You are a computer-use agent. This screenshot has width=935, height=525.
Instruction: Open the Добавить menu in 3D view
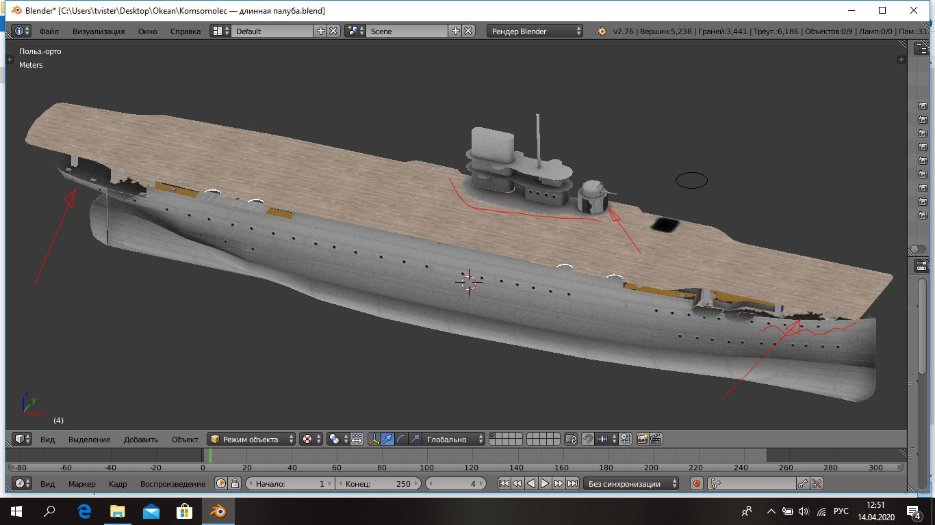coord(140,439)
